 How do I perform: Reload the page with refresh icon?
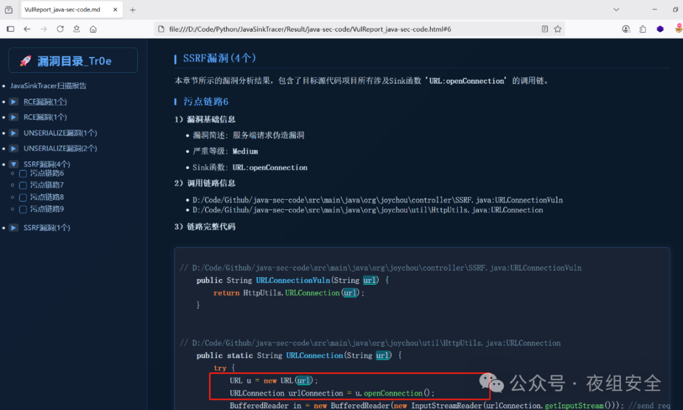(60, 29)
